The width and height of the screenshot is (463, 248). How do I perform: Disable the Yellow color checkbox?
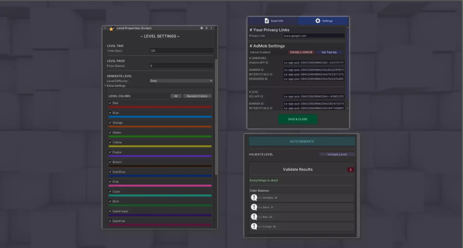click(110, 142)
